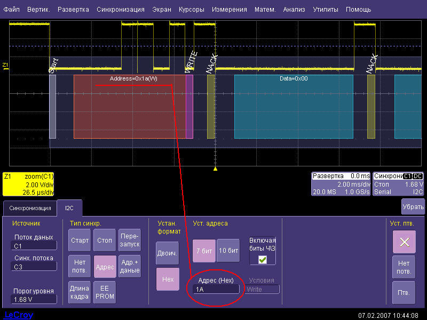Click the Порог уровня 1.68 V field
The height and width of the screenshot is (320, 427).
click(x=34, y=300)
